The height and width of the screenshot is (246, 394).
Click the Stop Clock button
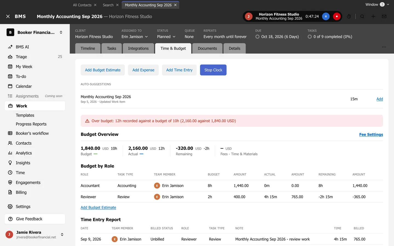pos(213,70)
